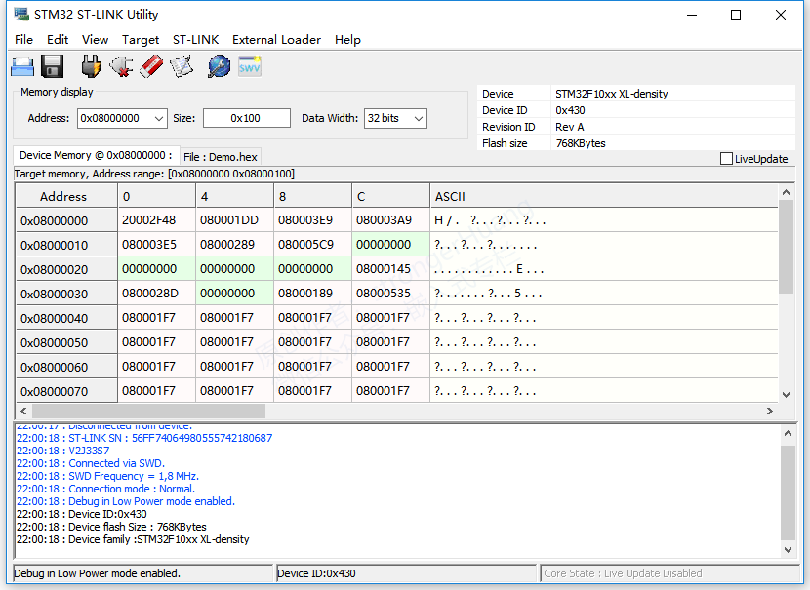Click the Flash size value 768KBytes
810x590 pixels.
pyautogui.click(x=581, y=143)
